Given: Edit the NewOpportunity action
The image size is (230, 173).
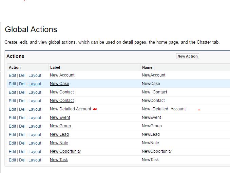Looking at the screenshot, I should [13, 152].
